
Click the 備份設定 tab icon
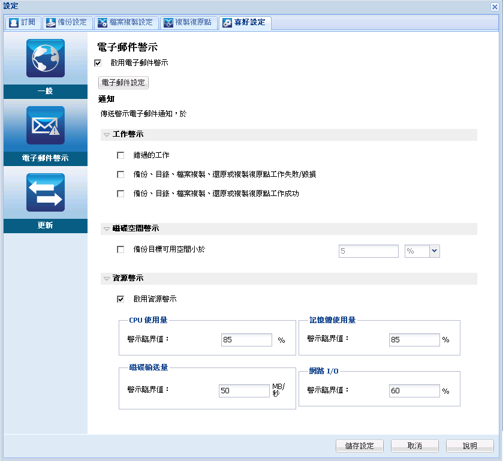coord(51,23)
